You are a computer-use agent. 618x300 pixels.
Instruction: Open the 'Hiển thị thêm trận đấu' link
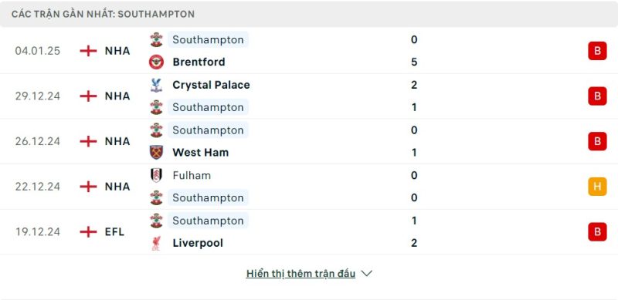click(301, 274)
